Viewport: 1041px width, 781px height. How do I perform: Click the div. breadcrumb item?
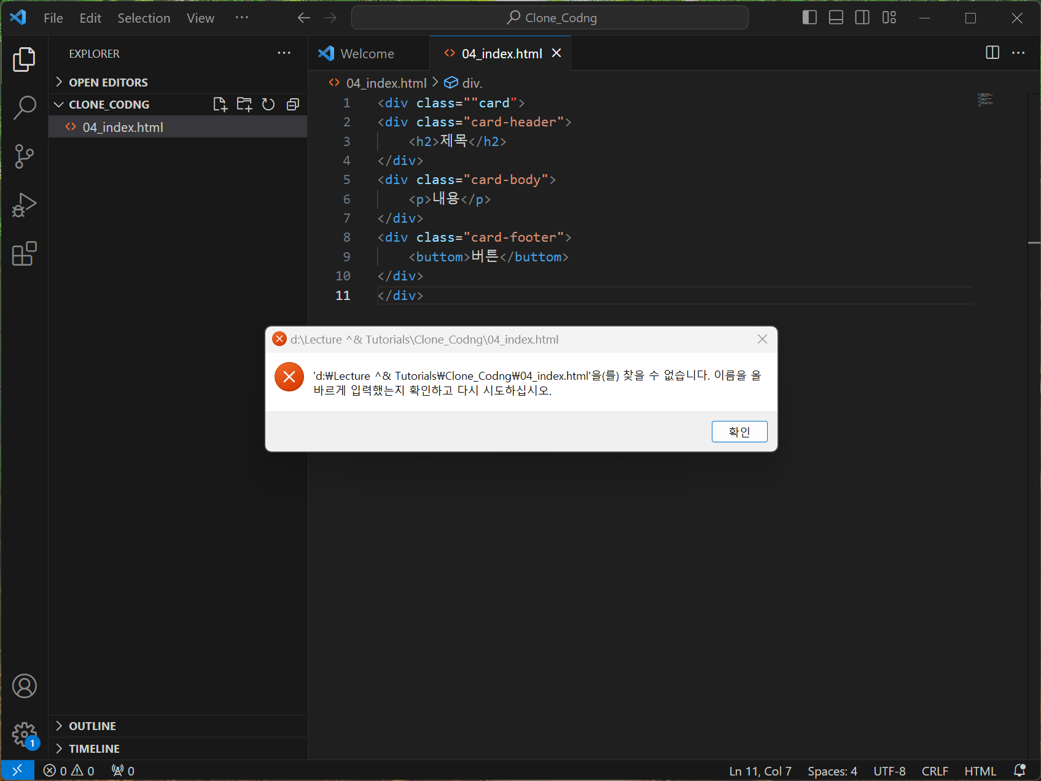coord(464,83)
